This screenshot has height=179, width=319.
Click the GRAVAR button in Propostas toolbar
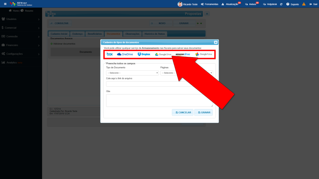[x=184, y=23]
